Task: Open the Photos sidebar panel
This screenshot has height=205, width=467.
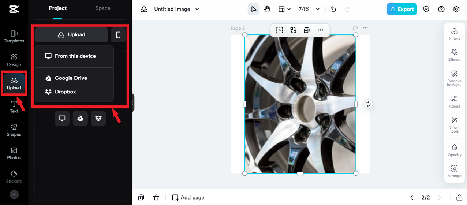Action: 14,153
